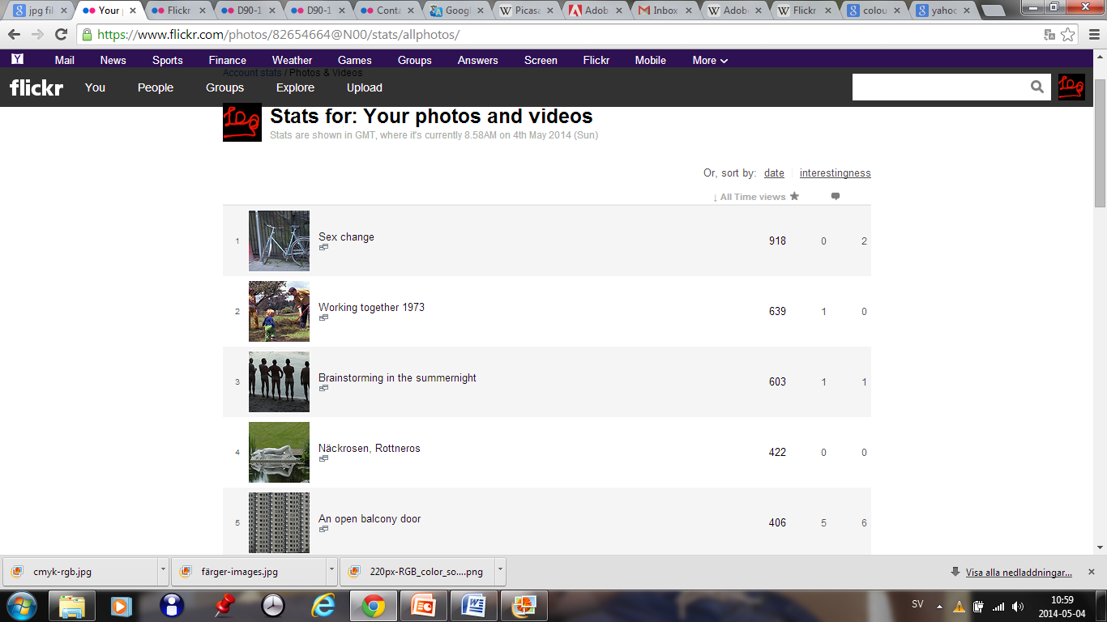Click Mail in Yahoo bar
Image resolution: width=1107 pixels, height=622 pixels.
tap(64, 60)
